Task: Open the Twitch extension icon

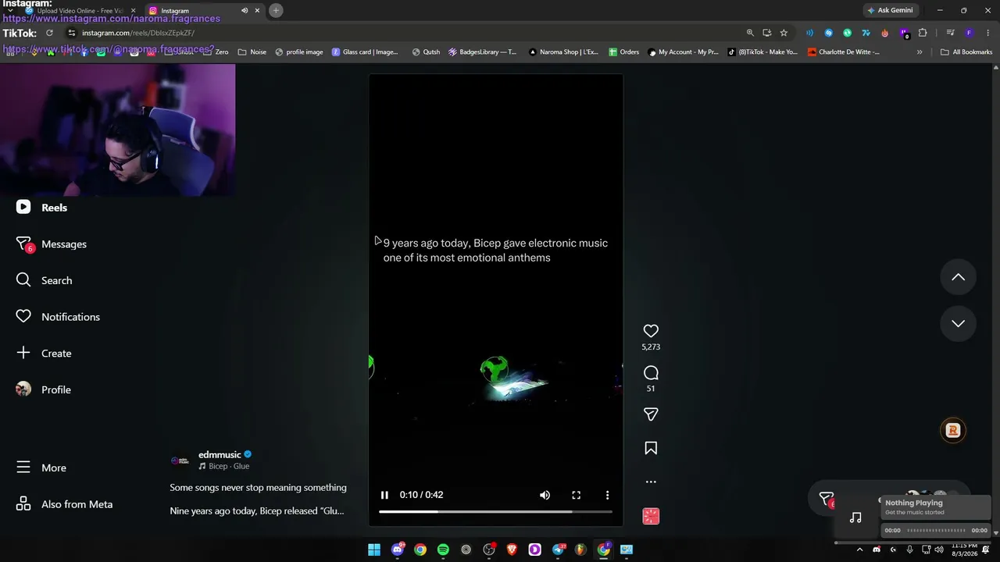Action: [904, 33]
